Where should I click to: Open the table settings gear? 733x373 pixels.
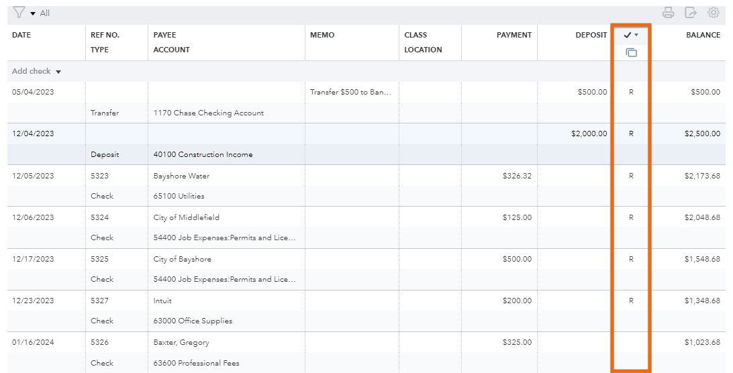(714, 13)
